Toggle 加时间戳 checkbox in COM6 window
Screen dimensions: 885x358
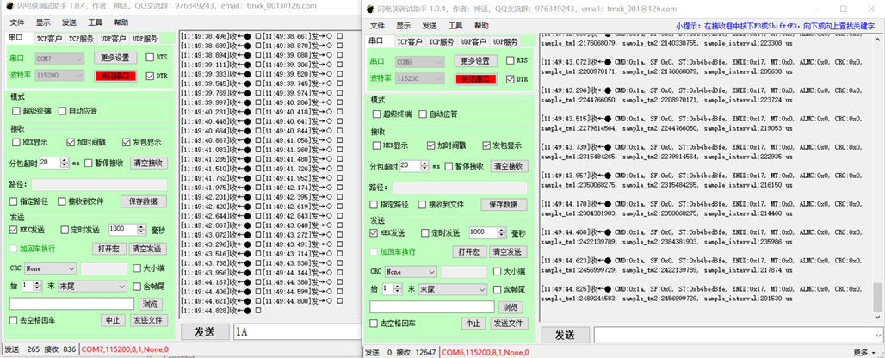click(432, 146)
